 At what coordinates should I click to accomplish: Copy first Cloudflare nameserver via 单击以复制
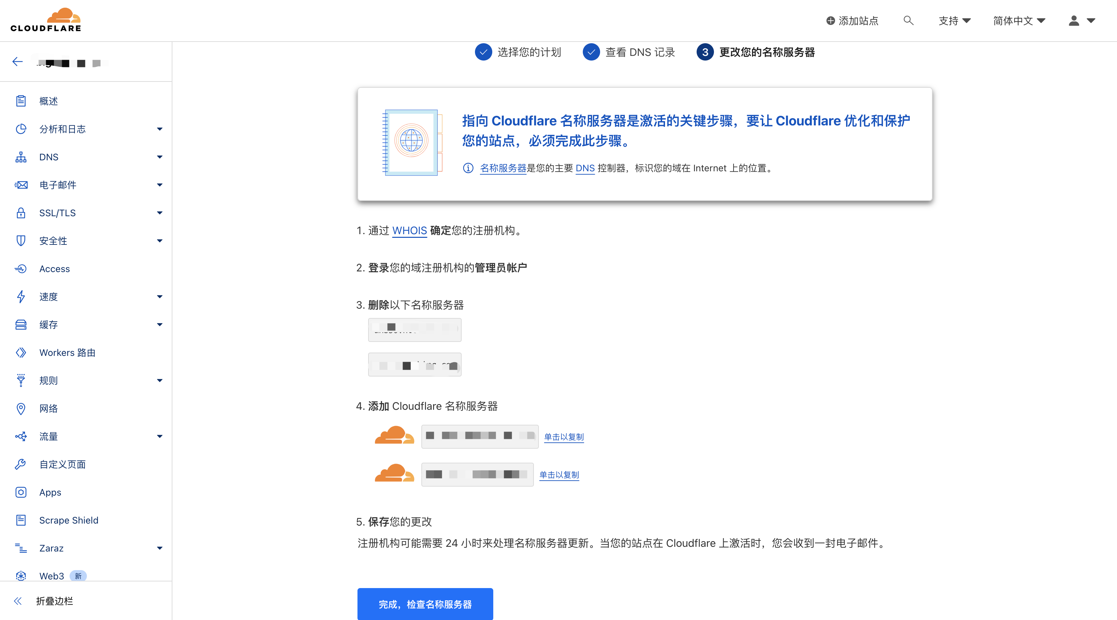pos(564,437)
